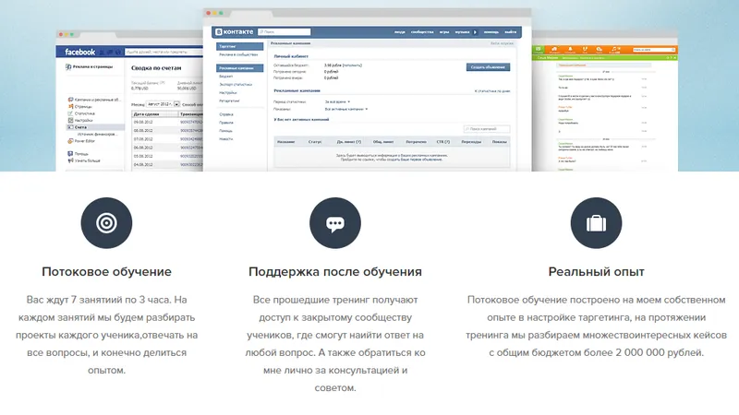Select Счета item in Facebook sidebar
The width and height of the screenshot is (739, 415).
click(95, 127)
